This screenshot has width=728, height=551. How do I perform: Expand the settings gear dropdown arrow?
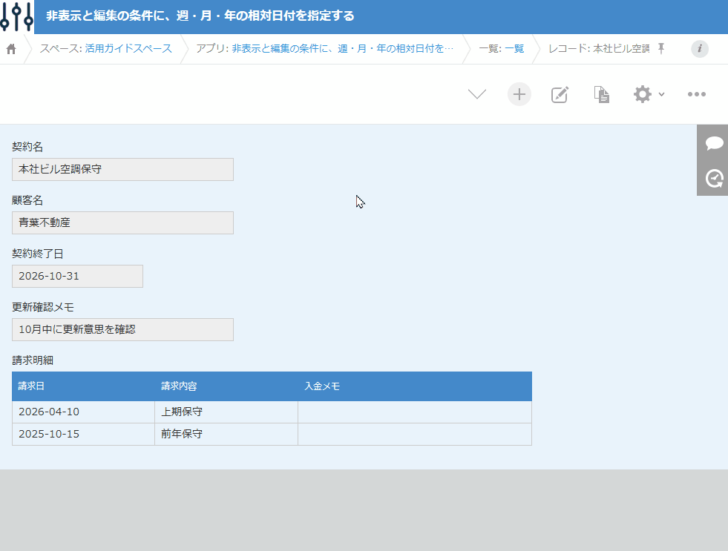click(662, 94)
